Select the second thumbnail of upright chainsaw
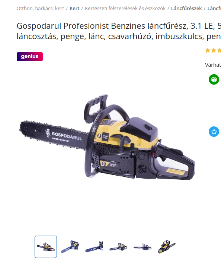This screenshot has width=221, height=258. click(x=70, y=247)
